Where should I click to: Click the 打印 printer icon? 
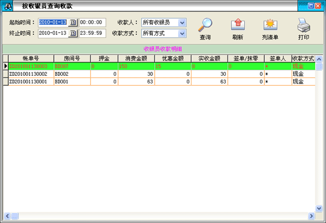[303, 25]
